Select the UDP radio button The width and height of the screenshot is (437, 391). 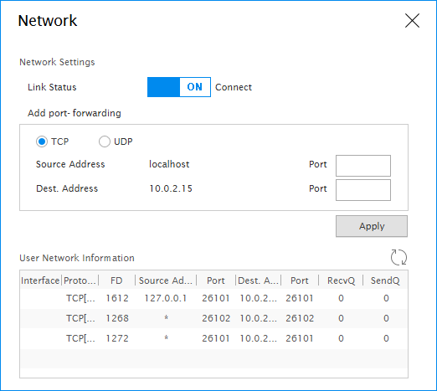(x=105, y=141)
